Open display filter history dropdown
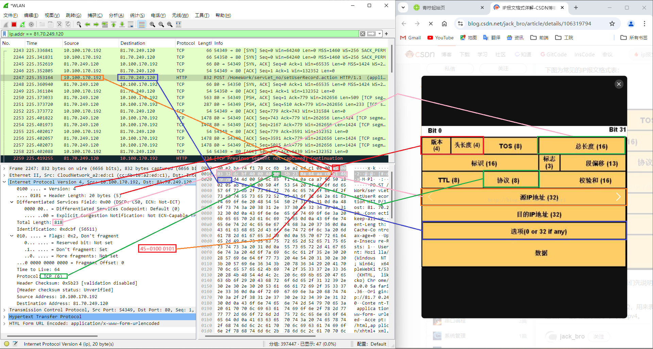 (379, 34)
